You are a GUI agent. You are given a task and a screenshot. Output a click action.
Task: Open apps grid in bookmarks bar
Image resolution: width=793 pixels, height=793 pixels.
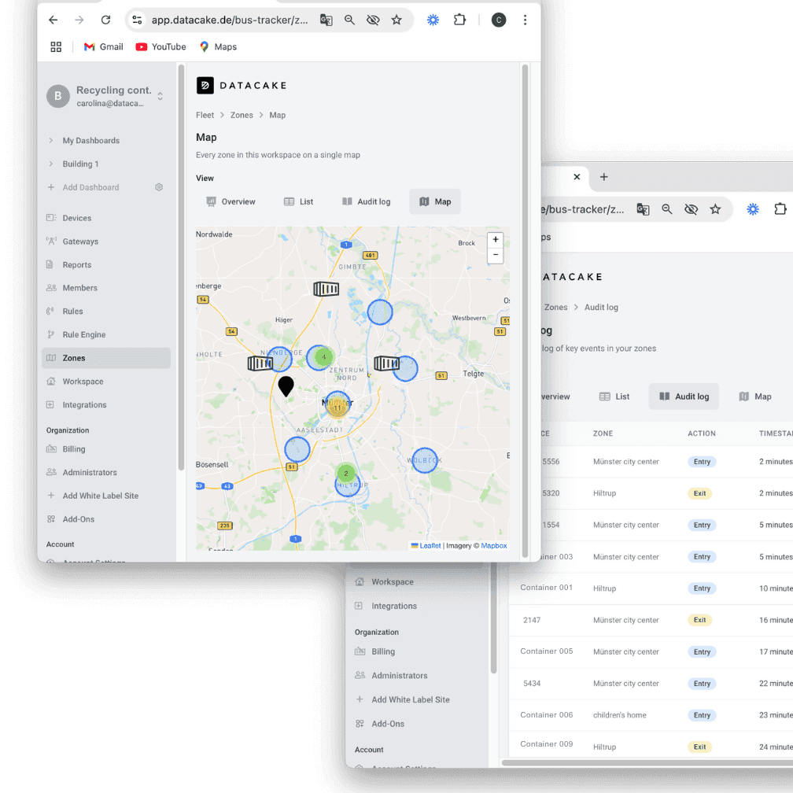point(56,47)
